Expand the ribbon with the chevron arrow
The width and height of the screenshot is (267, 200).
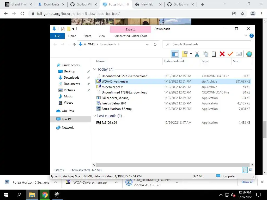pos(246,36)
